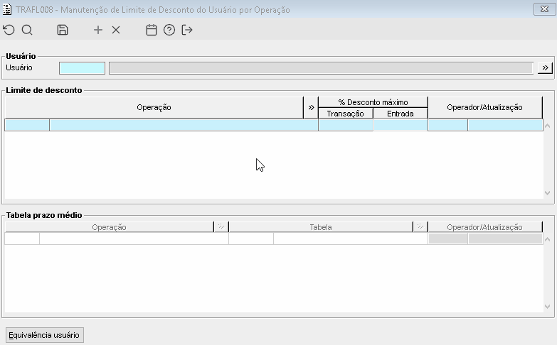Click the document icon in the title bar
557x345 pixels.
click(x=6, y=9)
